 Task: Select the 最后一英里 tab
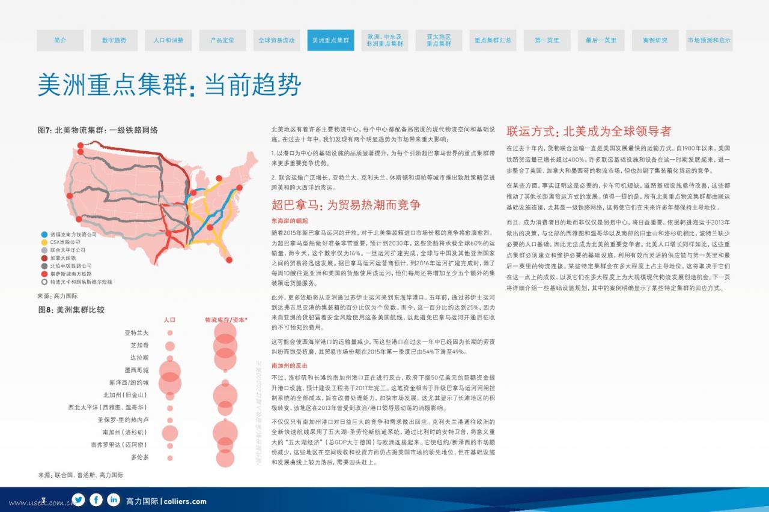tap(601, 40)
